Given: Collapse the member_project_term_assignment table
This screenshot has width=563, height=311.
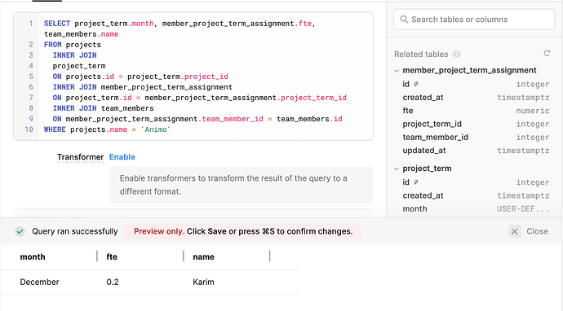Looking at the screenshot, I should [397, 71].
